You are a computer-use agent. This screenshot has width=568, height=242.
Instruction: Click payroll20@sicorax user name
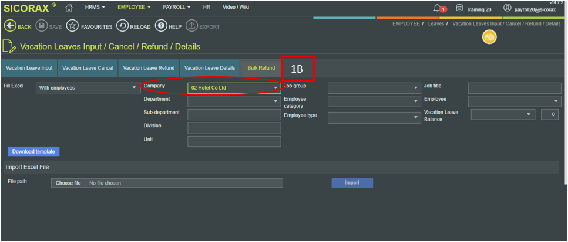coord(535,10)
